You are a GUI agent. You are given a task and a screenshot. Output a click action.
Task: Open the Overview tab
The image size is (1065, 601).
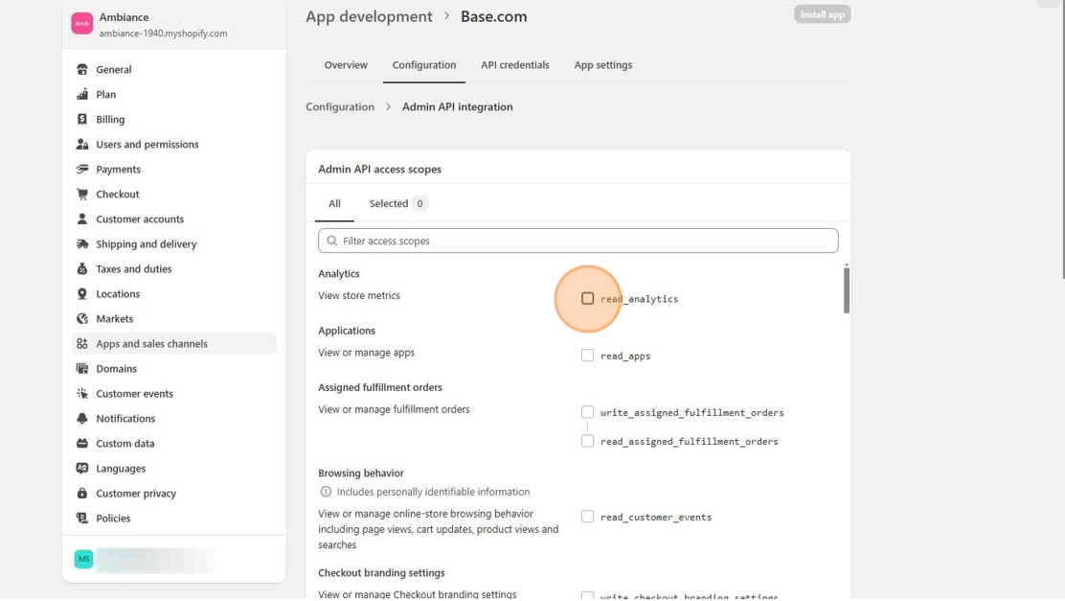click(346, 65)
